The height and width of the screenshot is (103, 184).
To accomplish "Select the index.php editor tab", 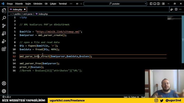I will tap(18, 9).
